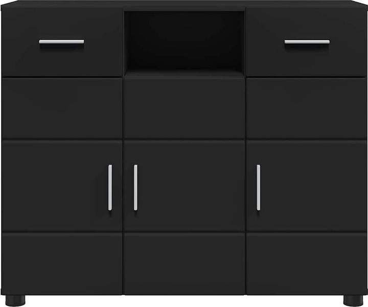Click the top-right drawer front panel
368x307 pixels.
click(x=306, y=42)
